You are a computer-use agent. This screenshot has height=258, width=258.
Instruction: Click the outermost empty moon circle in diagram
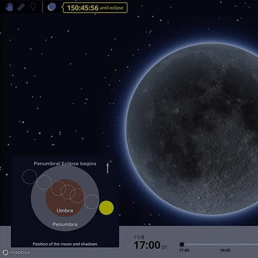[29, 177]
